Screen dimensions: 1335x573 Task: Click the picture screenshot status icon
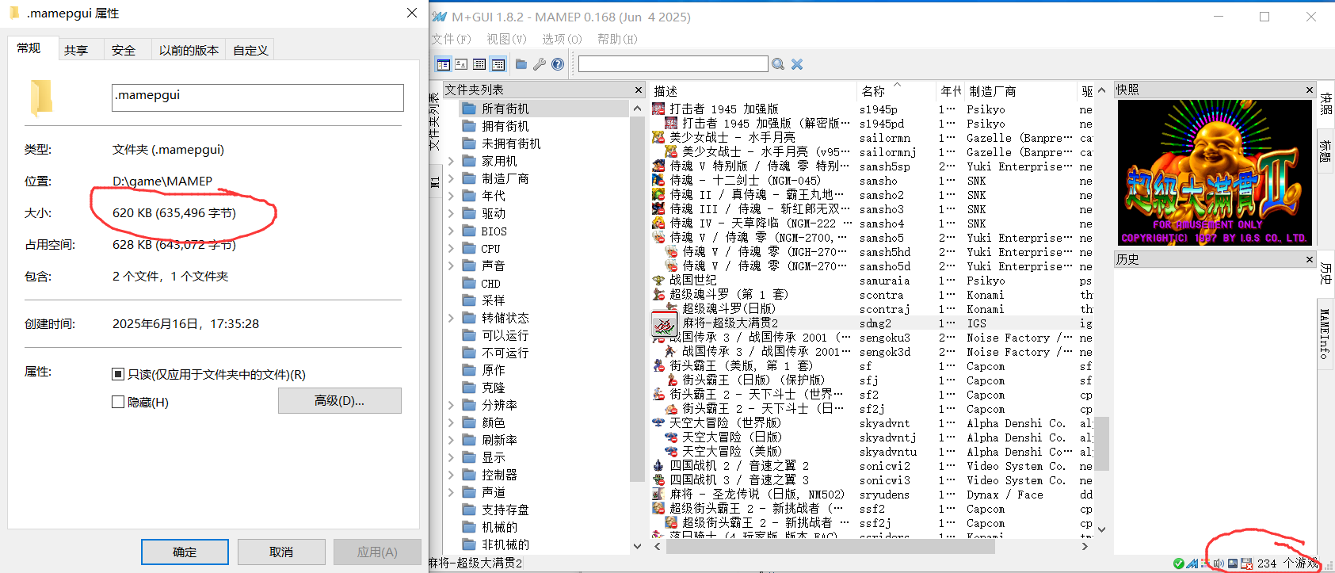(1233, 563)
